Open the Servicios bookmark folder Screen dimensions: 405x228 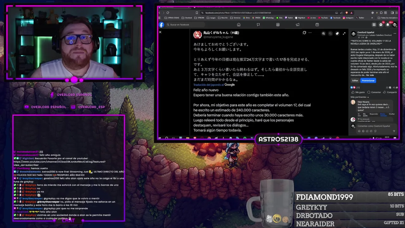click(235, 18)
